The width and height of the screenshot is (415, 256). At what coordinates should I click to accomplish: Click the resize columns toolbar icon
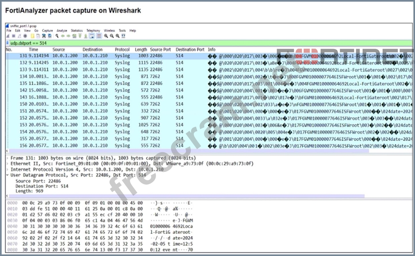(x=123, y=36)
